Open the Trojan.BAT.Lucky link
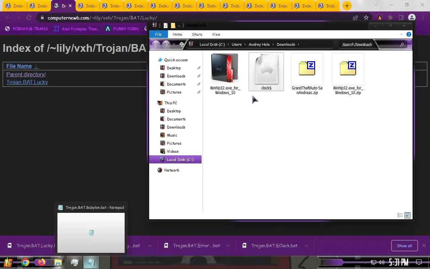The image size is (430, 269). click(x=27, y=82)
